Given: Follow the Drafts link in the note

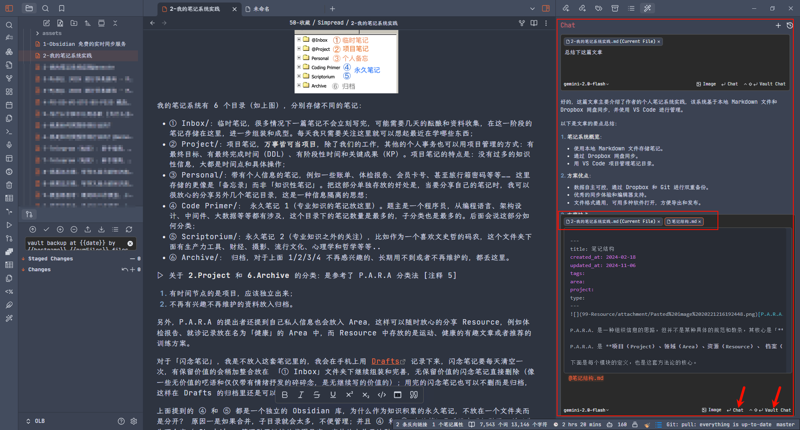Looking at the screenshot, I should (385, 361).
